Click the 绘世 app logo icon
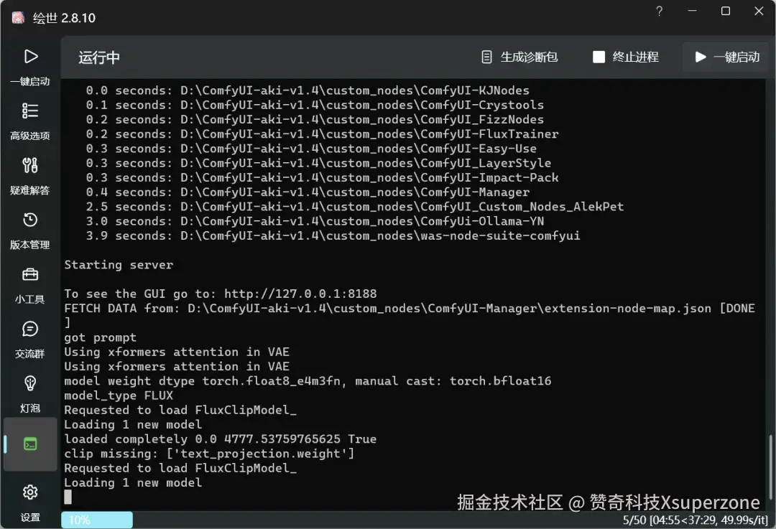Image resolution: width=776 pixels, height=529 pixels. coord(18,18)
